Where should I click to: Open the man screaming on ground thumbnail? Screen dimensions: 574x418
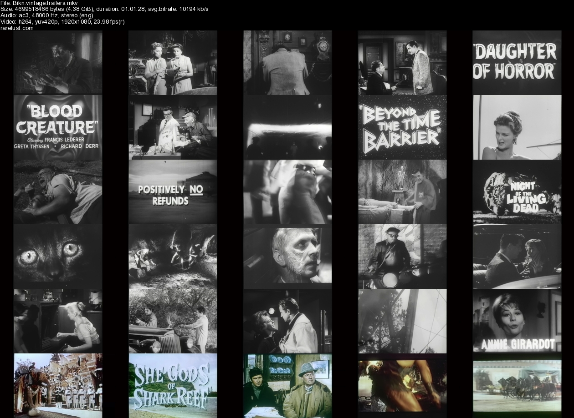(x=58, y=191)
